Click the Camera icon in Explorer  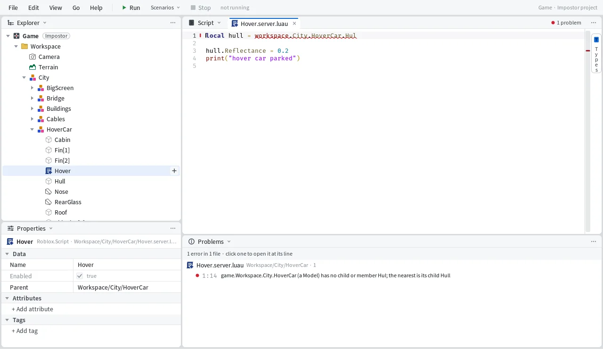tap(33, 57)
